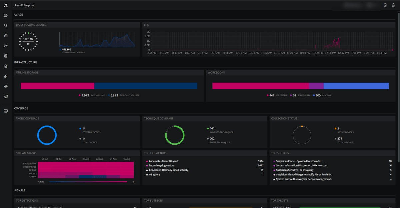Open the document icon in top bar
The height and width of the screenshot is (208, 400).
pyautogui.click(x=385, y=5)
